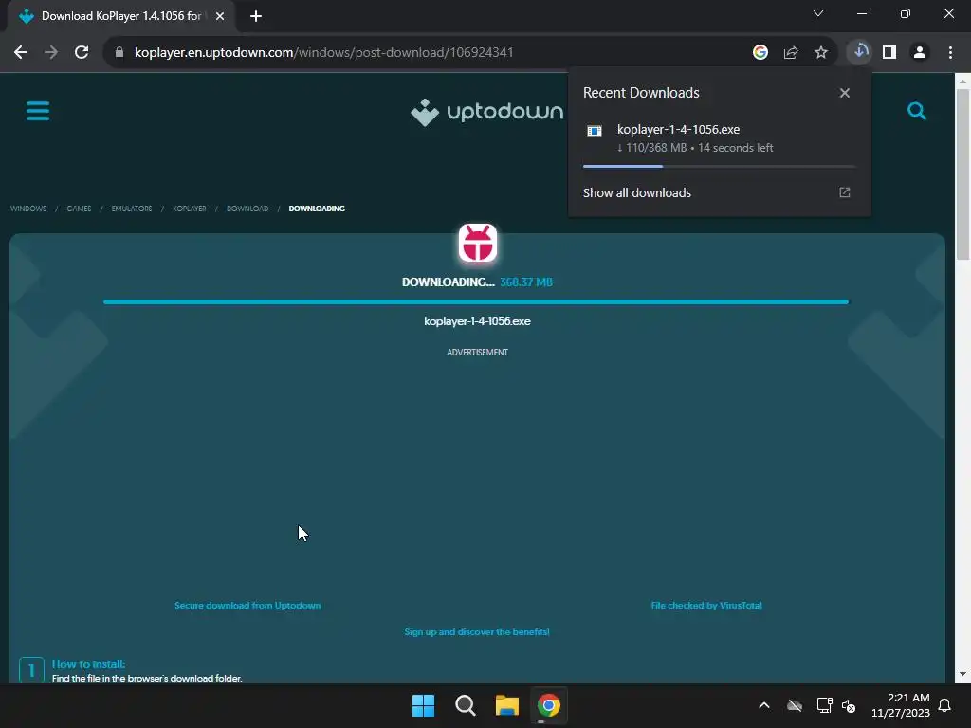Click Sign up and discover the benefits
Viewport: 971px width, 728px height.
(477, 632)
